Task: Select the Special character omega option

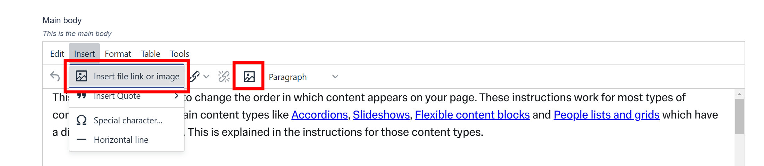Action: (127, 120)
